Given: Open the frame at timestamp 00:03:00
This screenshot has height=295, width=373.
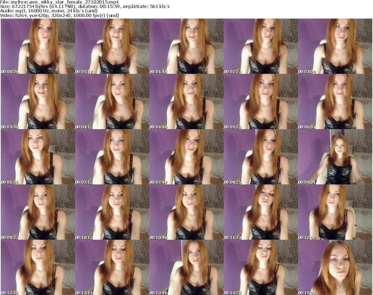Looking at the screenshot, I should [335, 46].
